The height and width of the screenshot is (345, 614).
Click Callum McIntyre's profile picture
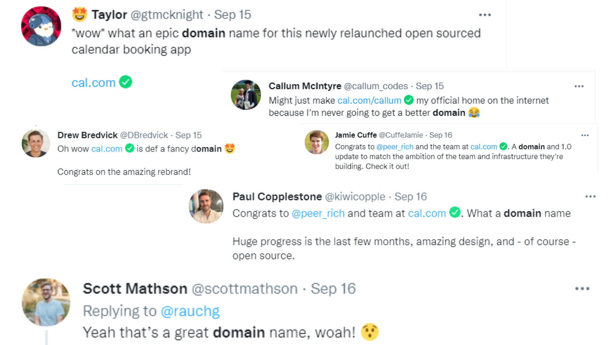pyautogui.click(x=246, y=95)
